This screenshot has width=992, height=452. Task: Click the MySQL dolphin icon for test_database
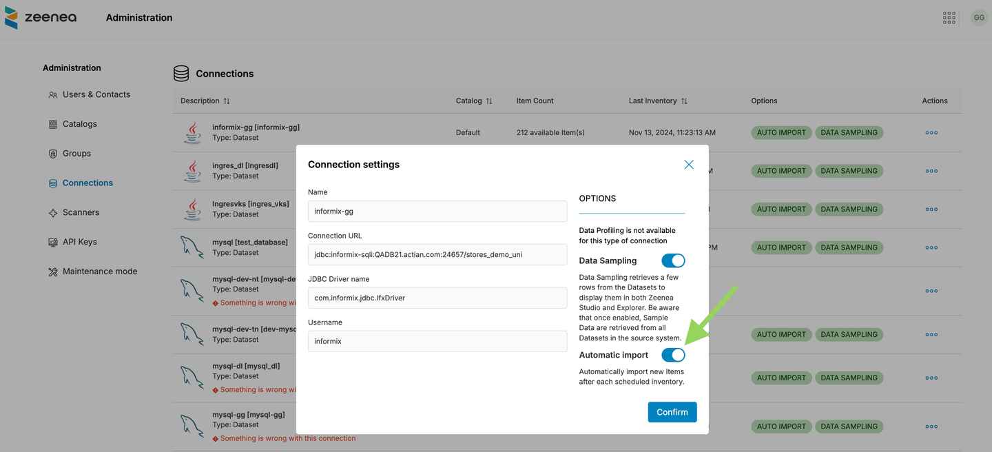(x=192, y=247)
